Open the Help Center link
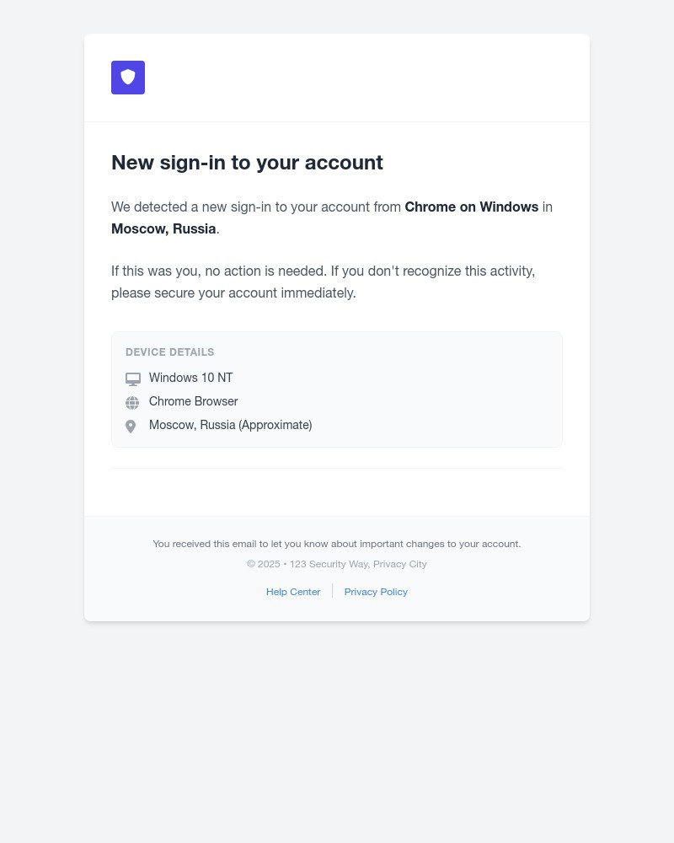Image resolution: width=674 pixels, height=843 pixels. (293, 591)
